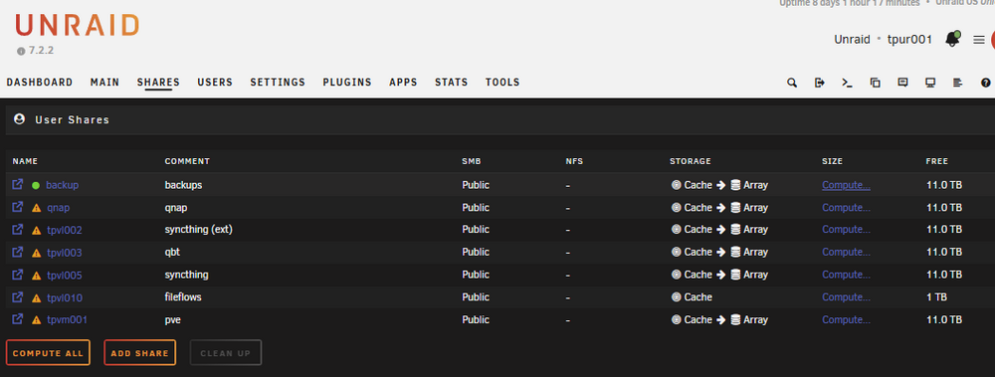Open the feedback speech-bubble icon
Screen dimensions: 995x377
(903, 83)
